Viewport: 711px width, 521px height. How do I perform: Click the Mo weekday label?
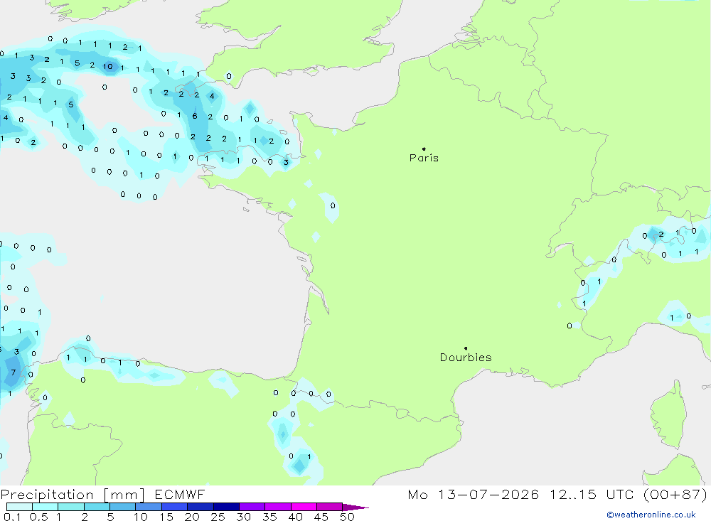coord(417,495)
